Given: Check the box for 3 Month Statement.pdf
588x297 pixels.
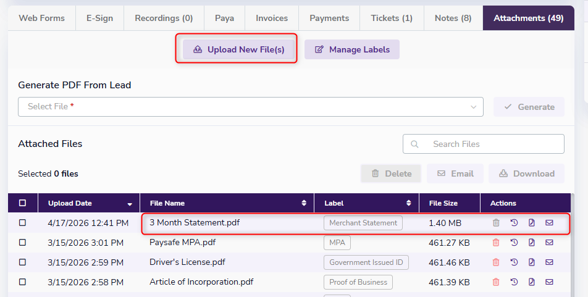Looking at the screenshot, I should [x=22, y=223].
